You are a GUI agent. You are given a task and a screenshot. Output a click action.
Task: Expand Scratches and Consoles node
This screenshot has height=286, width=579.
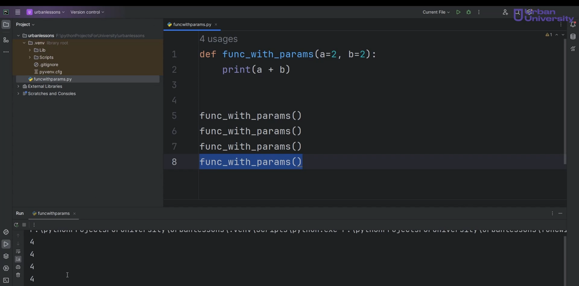point(18,94)
